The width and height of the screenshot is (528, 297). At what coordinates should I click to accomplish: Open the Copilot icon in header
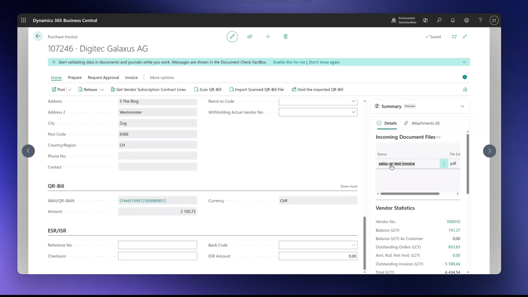coord(425,20)
